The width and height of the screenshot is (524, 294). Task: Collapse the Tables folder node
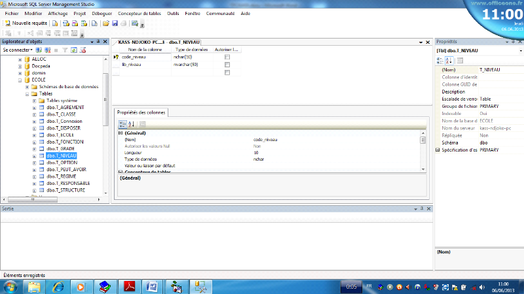pos(27,94)
